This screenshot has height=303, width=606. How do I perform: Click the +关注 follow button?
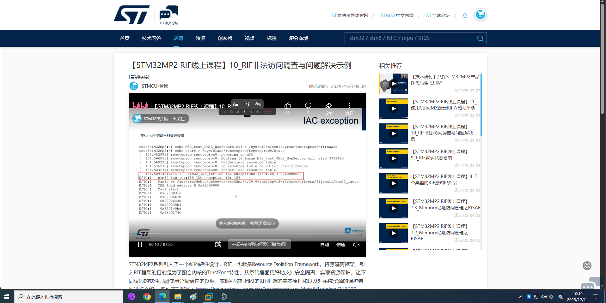point(179,119)
